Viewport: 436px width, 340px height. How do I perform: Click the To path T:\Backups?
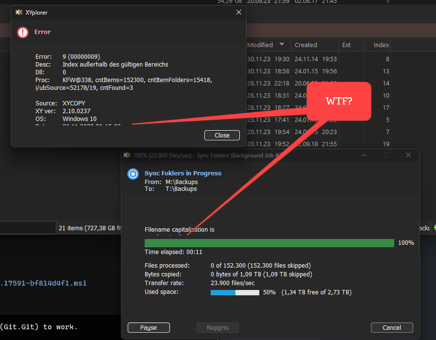tap(181, 189)
